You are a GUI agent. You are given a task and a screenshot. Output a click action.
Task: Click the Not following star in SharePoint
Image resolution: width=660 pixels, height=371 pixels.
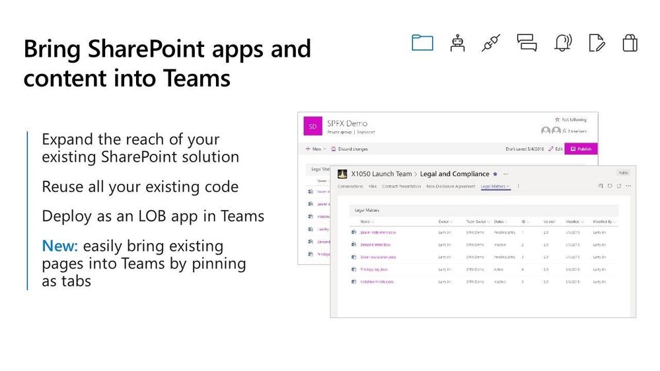[x=558, y=119]
